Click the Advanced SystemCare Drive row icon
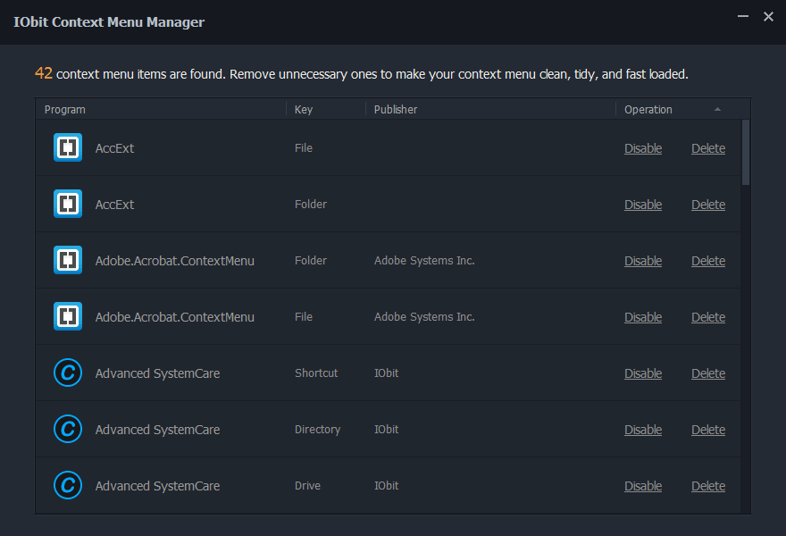 [67, 485]
